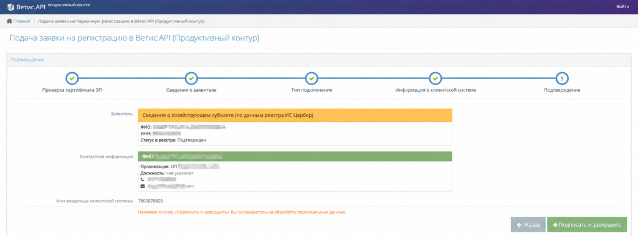Click the Информация о клиентской системе label
Viewport: 638px width, 236px height.
pyautogui.click(x=436, y=90)
